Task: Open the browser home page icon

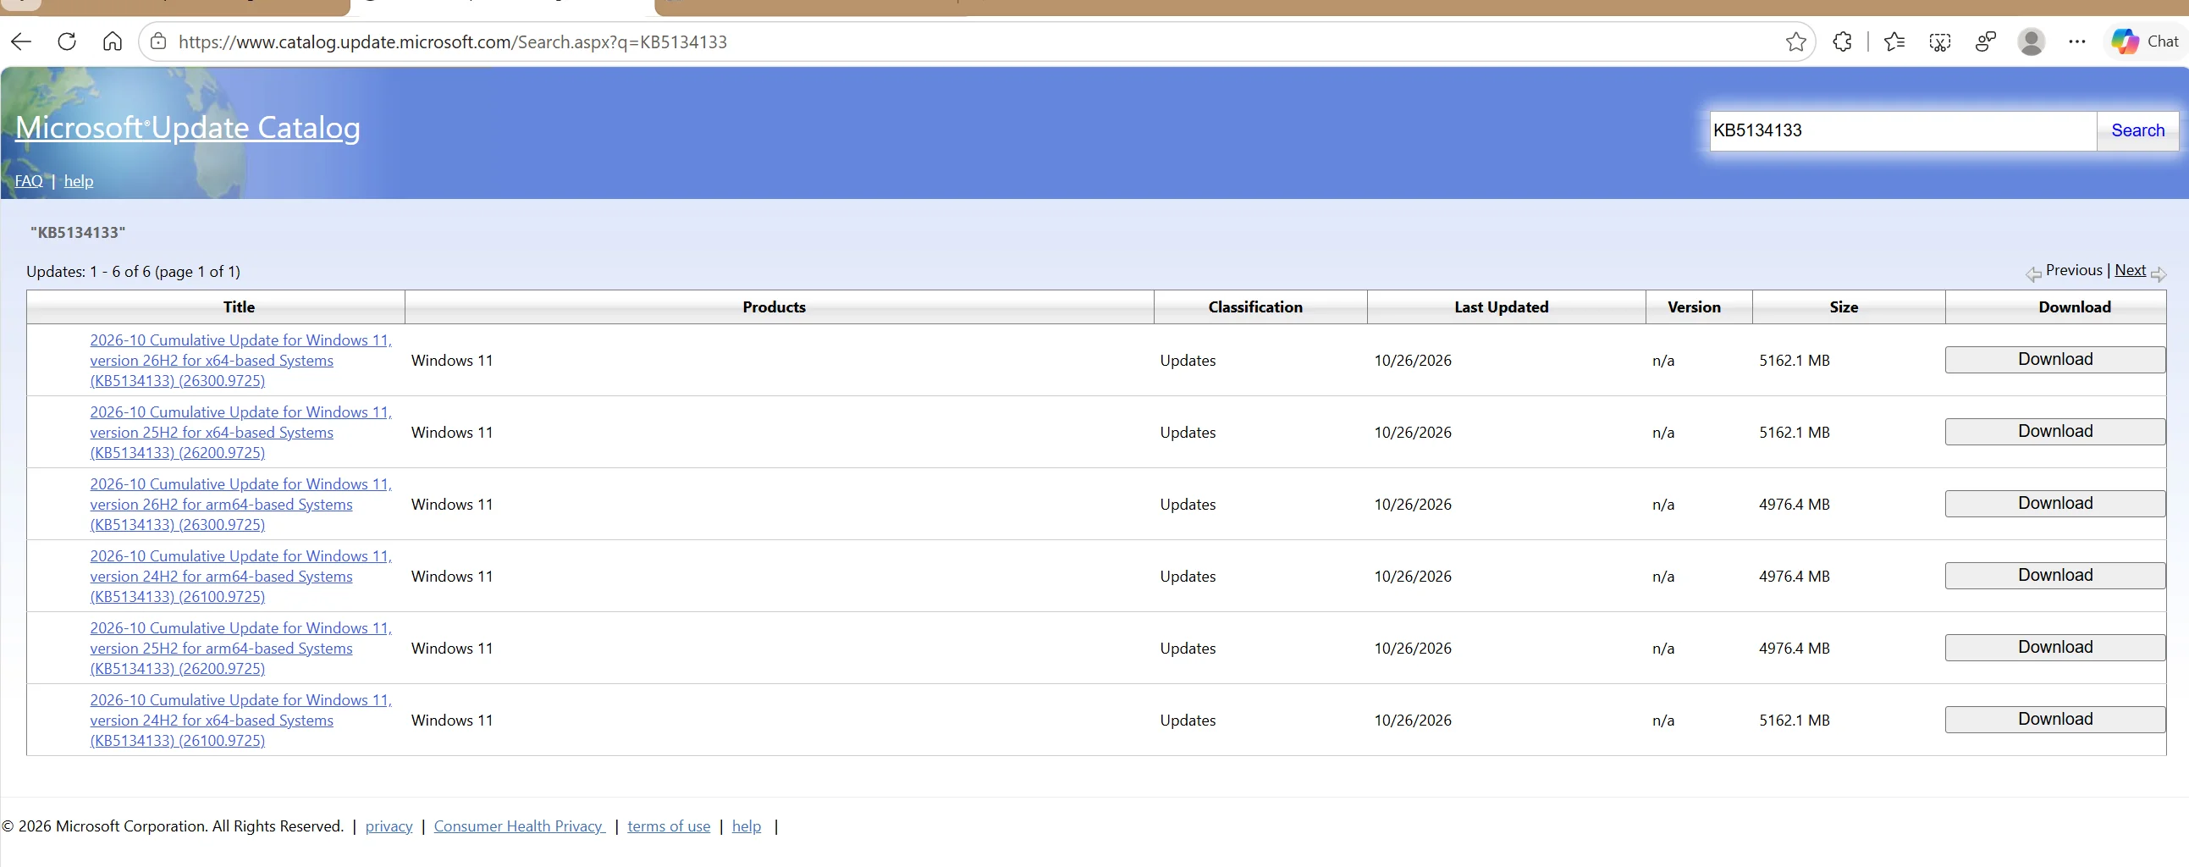Action: pos(113,41)
